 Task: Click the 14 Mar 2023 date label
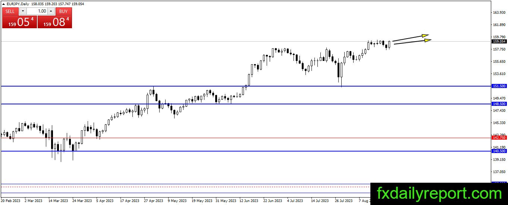(x=59, y=201)
